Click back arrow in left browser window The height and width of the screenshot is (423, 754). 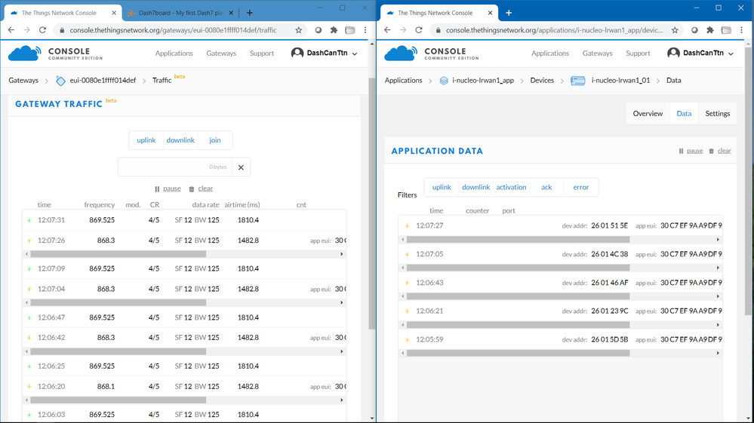point(11,29)
